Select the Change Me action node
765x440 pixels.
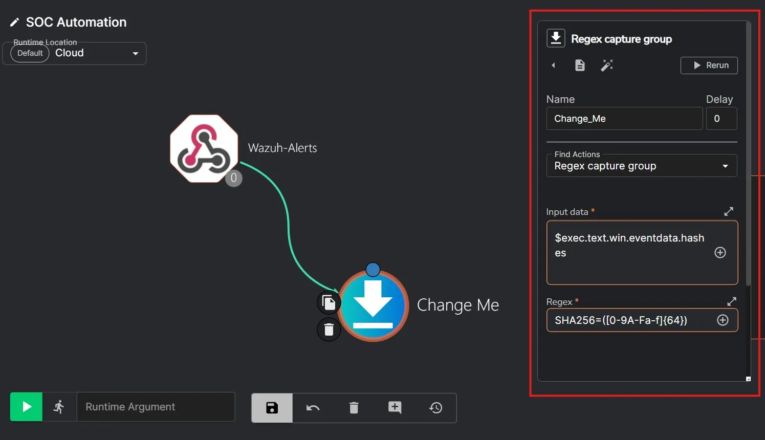point(373,306)
